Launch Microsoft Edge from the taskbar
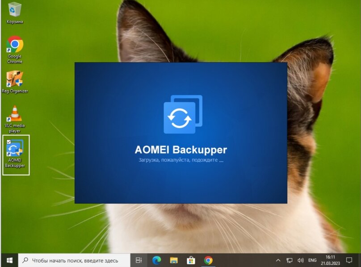Image resolution: width=361 pixels, height=267 pixels. (156, 260)
